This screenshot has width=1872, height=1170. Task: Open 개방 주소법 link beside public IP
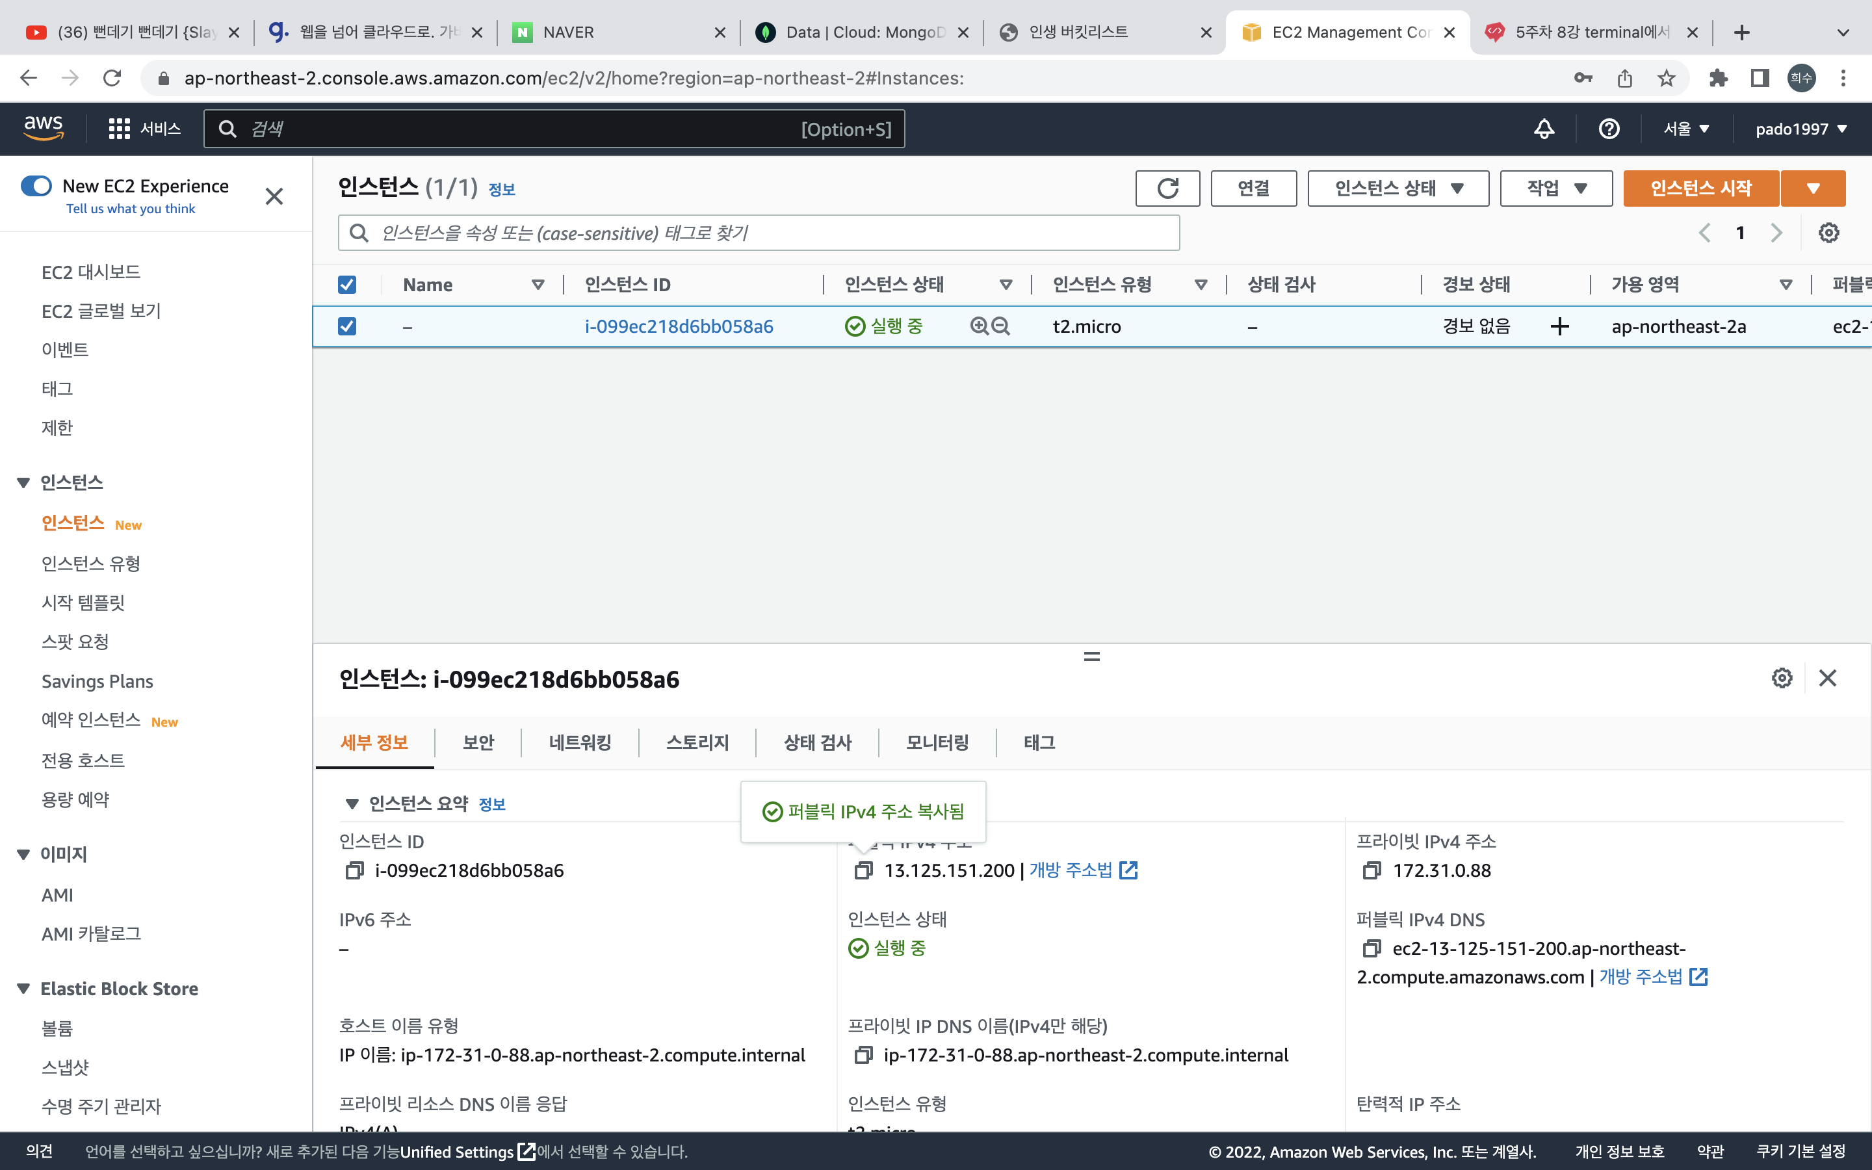tap(1083, 870)
